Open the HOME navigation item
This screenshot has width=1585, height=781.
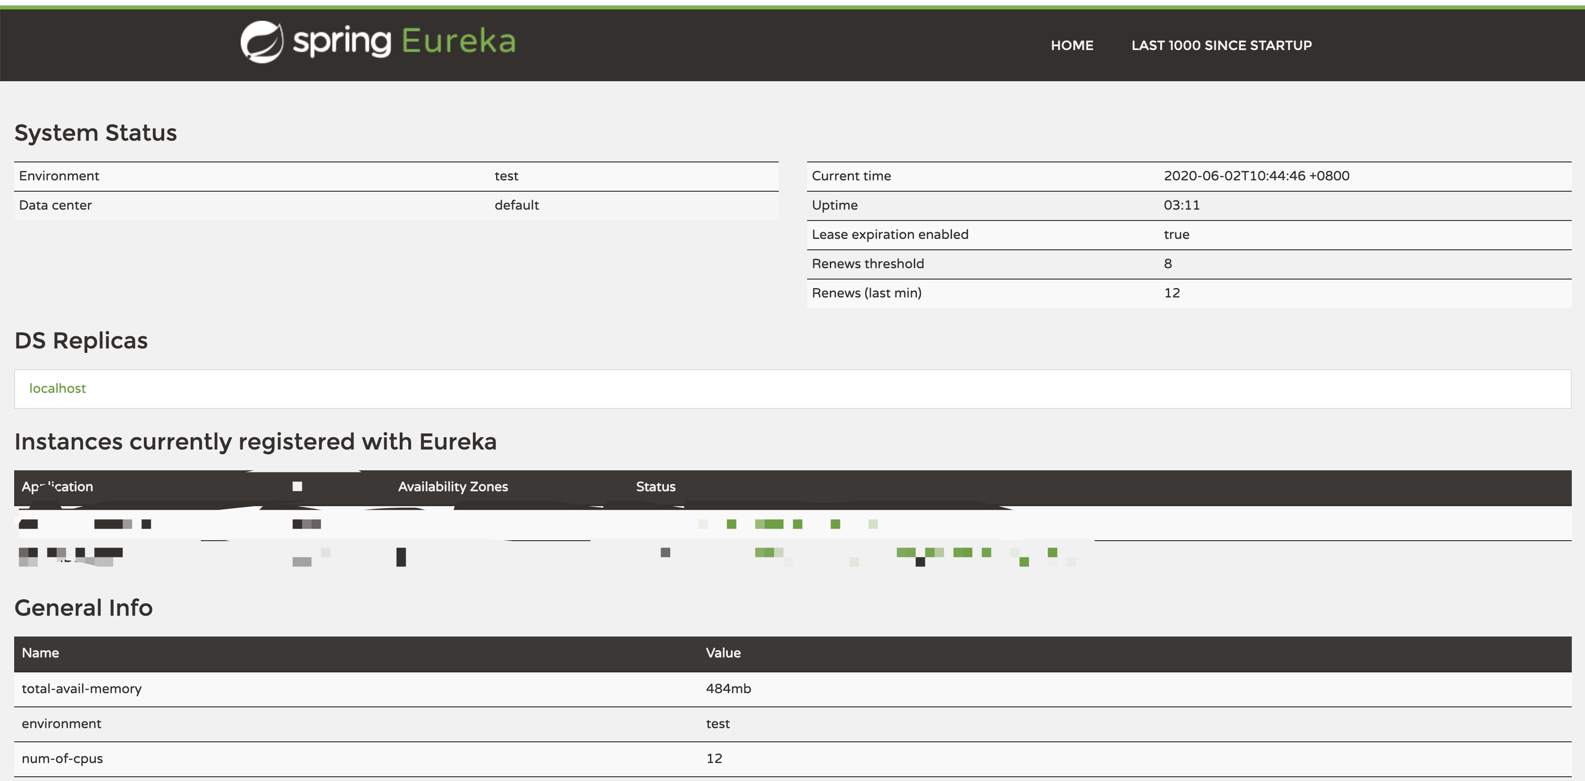point(1071,45)
